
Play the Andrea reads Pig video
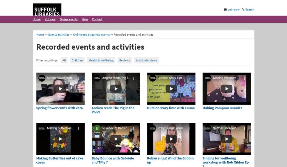tap(115, 89)
